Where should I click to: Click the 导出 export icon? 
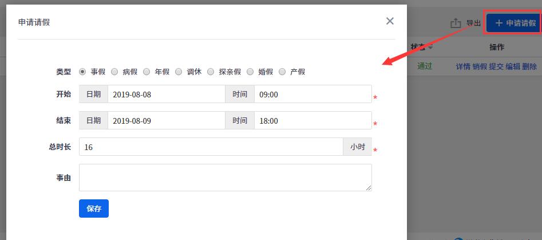(x=456, y=23)
